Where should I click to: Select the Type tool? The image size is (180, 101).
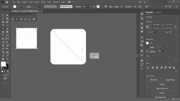tap(3, 25)
